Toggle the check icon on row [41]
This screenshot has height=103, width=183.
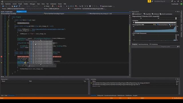point(31,43)
